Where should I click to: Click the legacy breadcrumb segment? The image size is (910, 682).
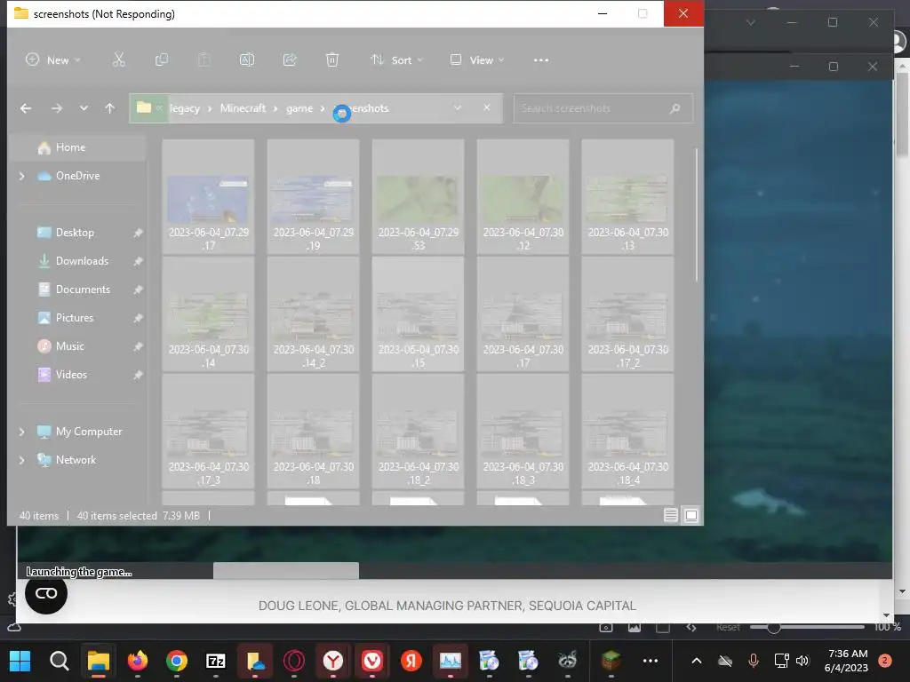coord(185,108)
